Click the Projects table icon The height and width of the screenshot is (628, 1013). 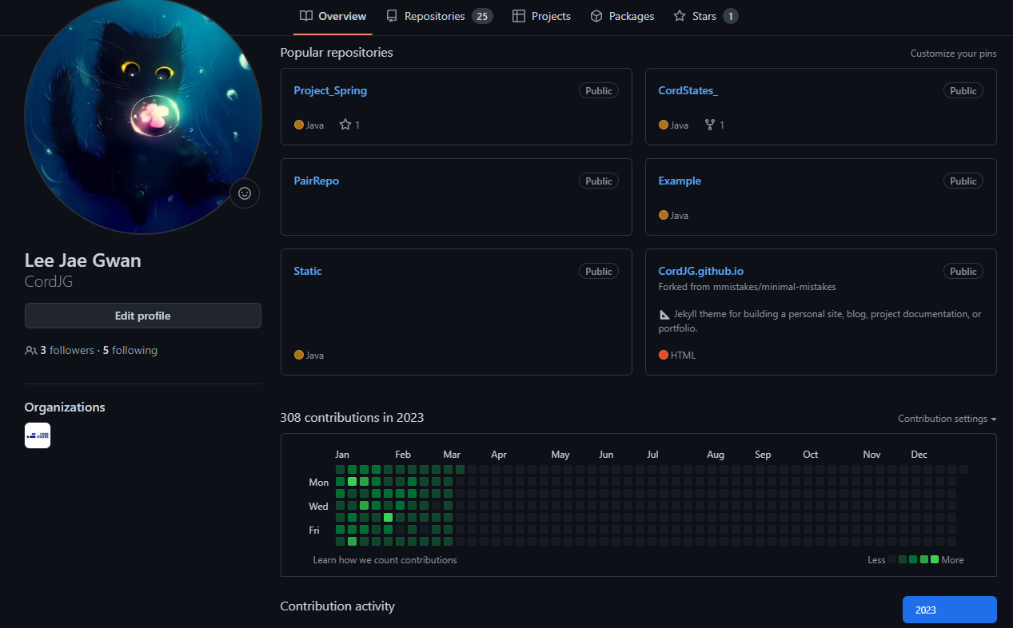tap(519, 16)
